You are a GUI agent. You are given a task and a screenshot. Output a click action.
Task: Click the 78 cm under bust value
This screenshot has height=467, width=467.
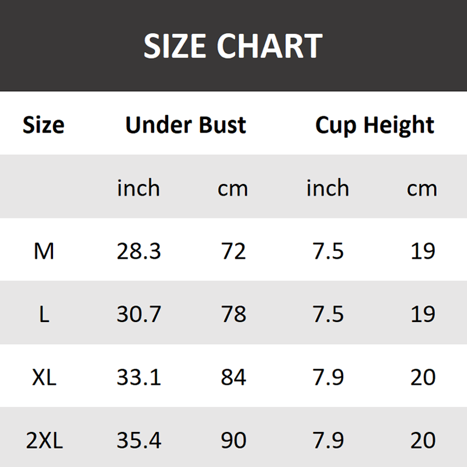233,315
